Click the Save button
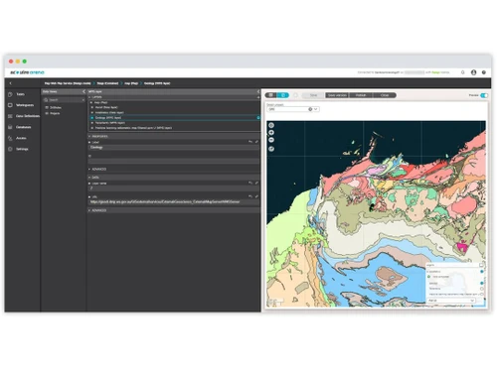497x372 pixels. point(313,95)
